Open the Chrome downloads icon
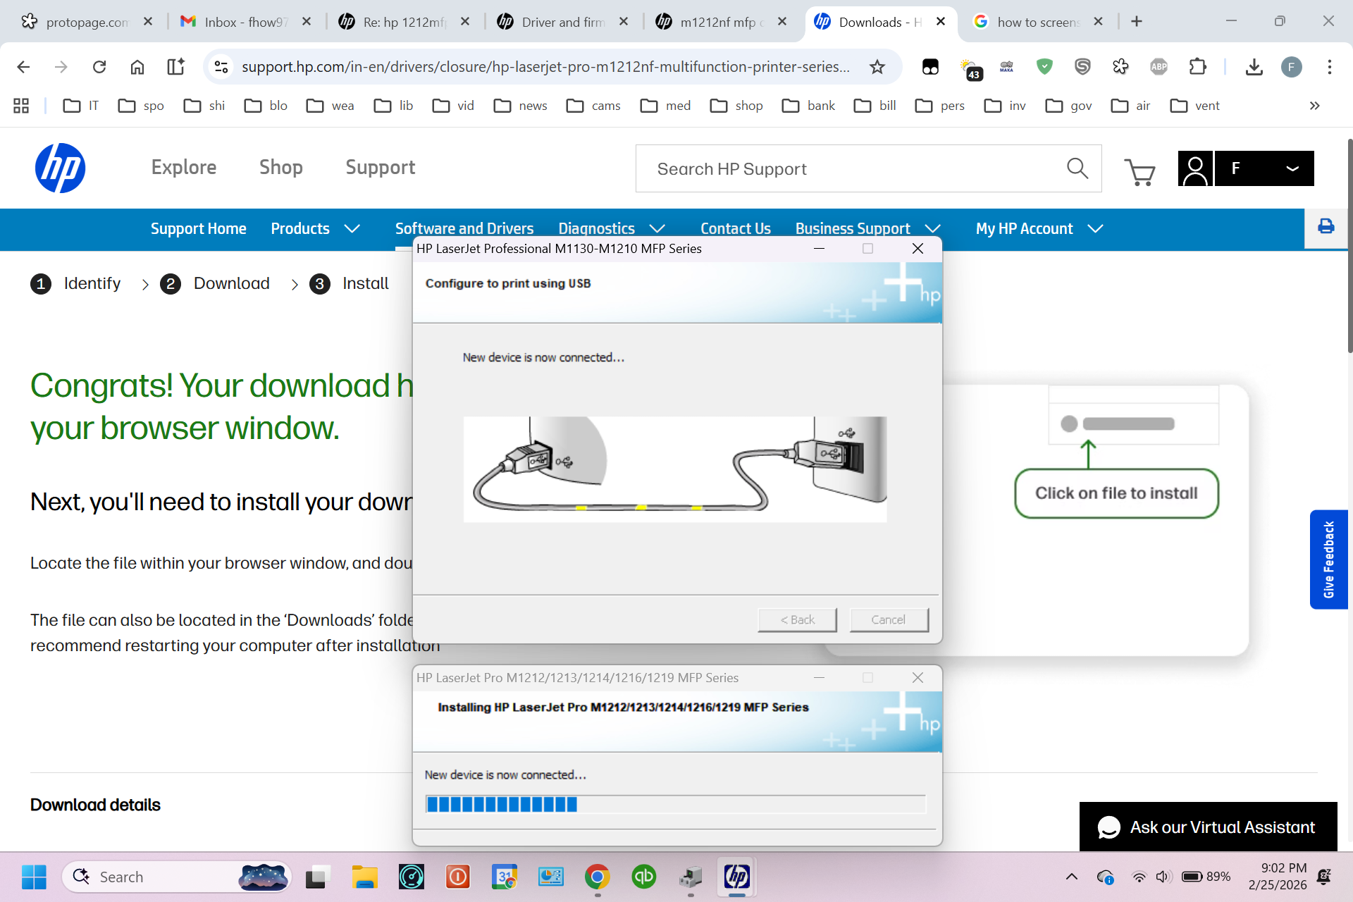 click(x=1254, y=67)
